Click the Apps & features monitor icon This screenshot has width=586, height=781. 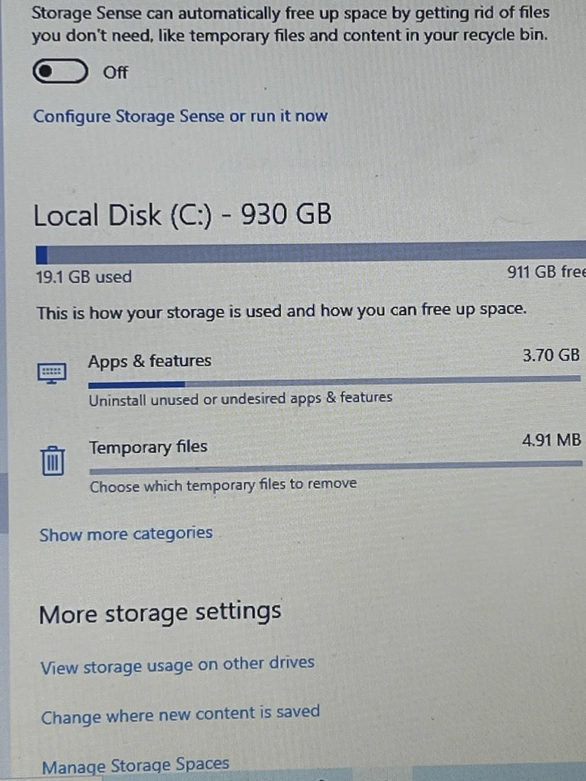click(52, 373)
